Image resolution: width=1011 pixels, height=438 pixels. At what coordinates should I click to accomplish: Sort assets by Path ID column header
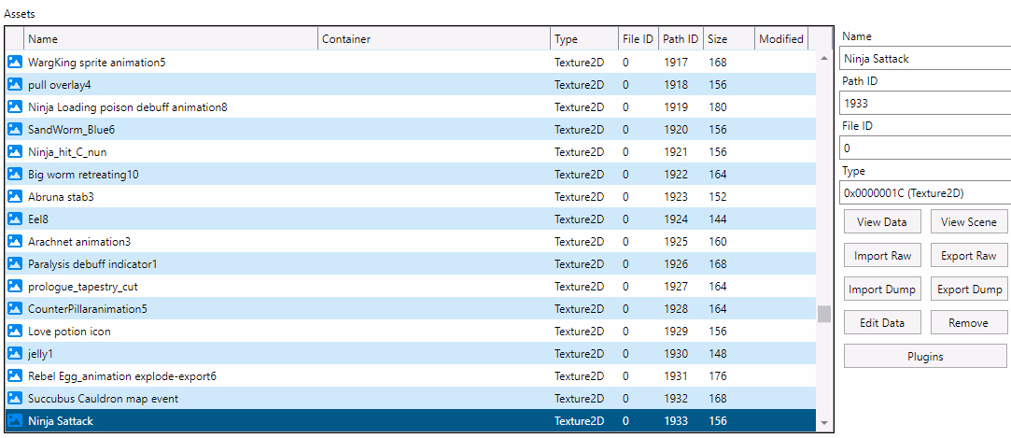(680, 39)
